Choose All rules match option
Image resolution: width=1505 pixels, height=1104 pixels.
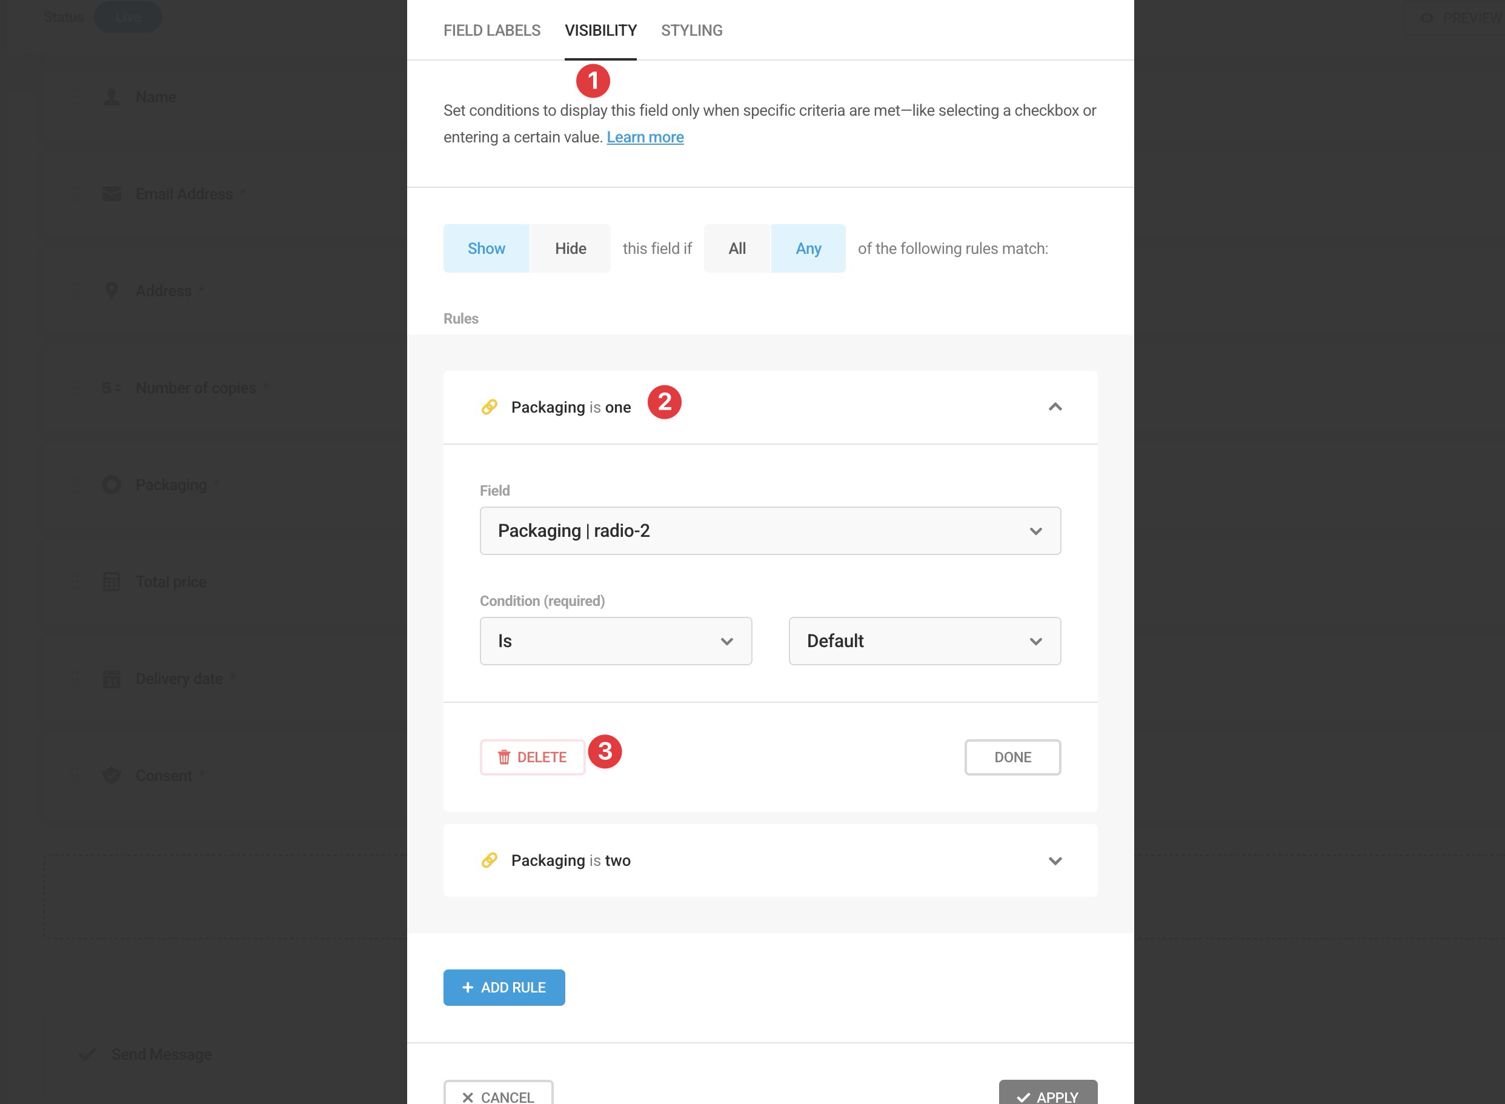pos(737,248)
